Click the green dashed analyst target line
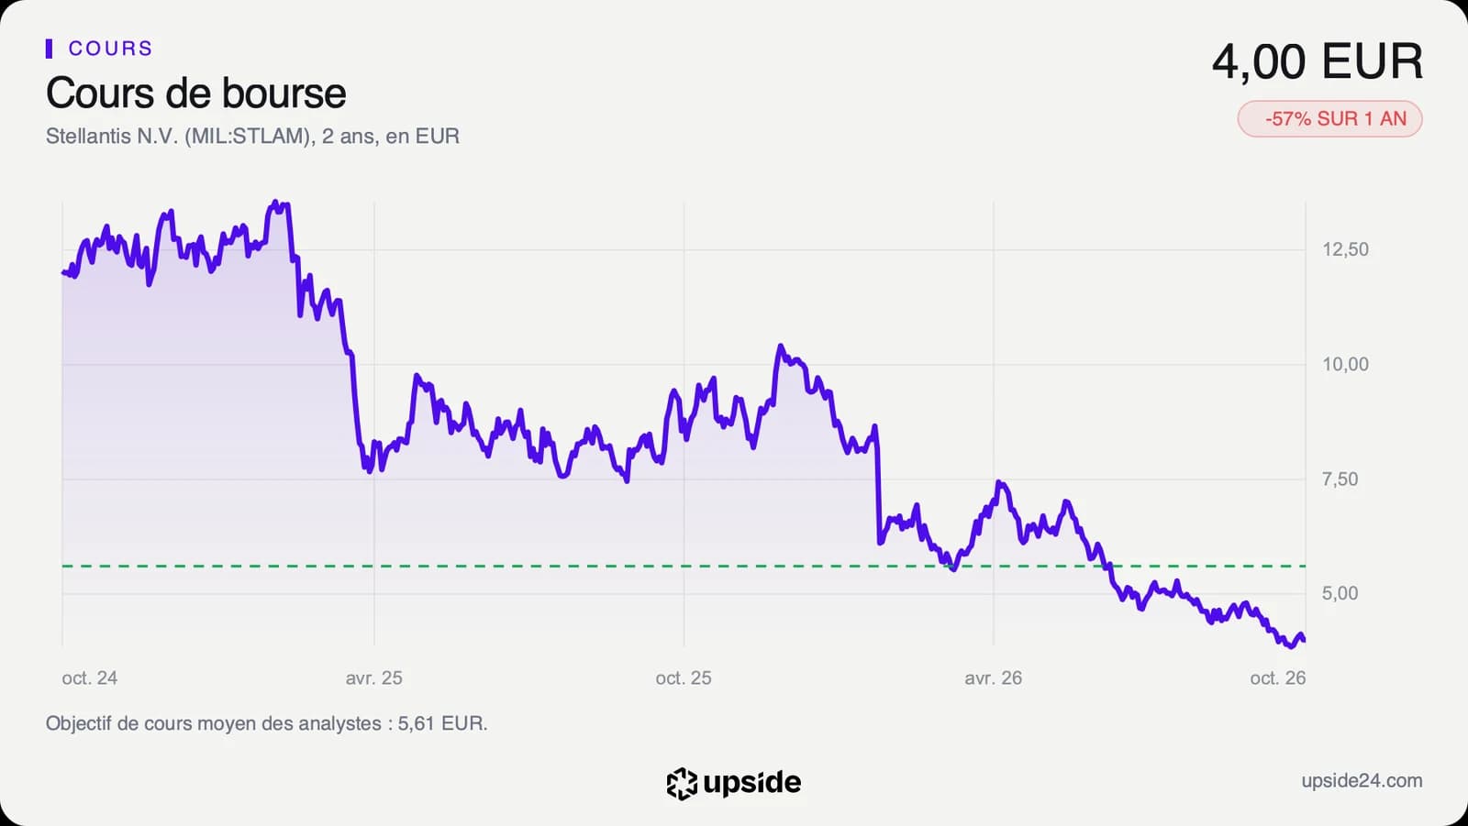This screenshot has width=1468, height=826. coord(684,567)
